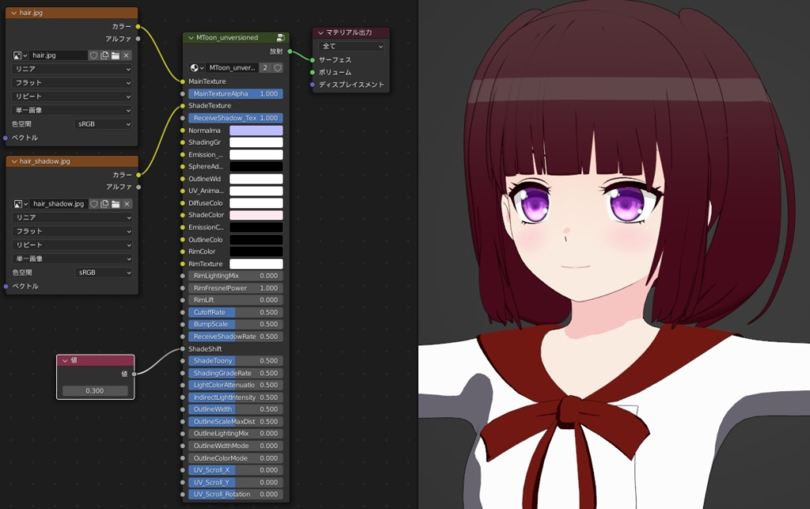Open the sRGB color space dropdown on hair.jpg node
810x509 pixels.
point(103,123)
